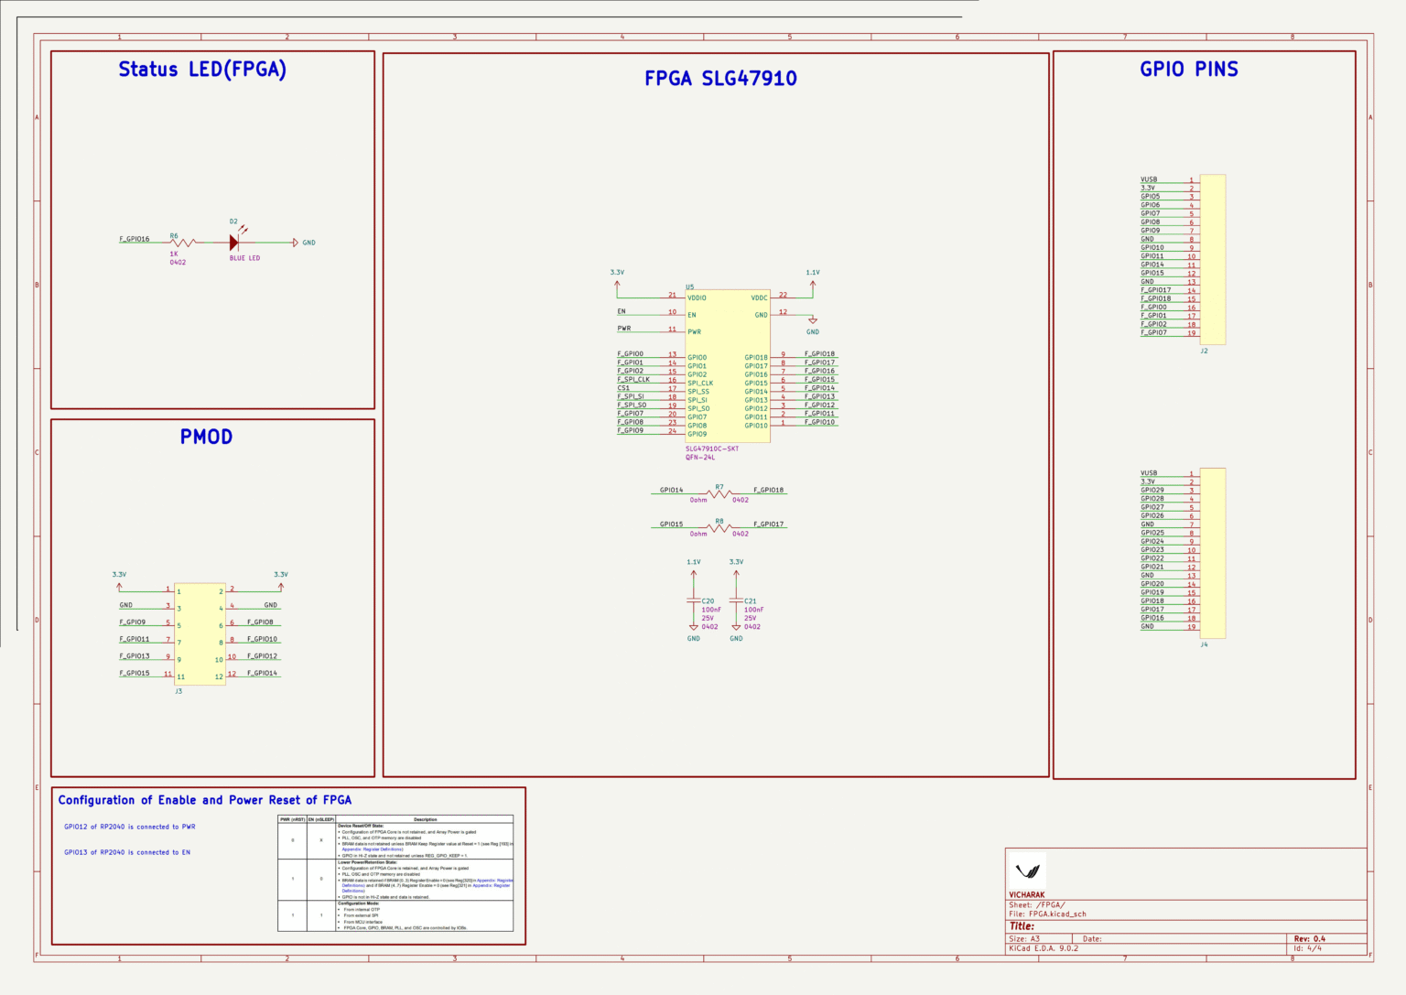Image resolution: width=1406 pixels, height=995 pixels.
Task: Select the Status LED(FPGA) heading text
Action: 201,69
